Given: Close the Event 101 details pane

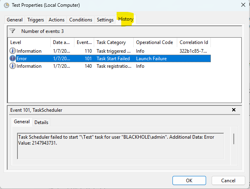Looking at the screenshot, I should [233, 110].
